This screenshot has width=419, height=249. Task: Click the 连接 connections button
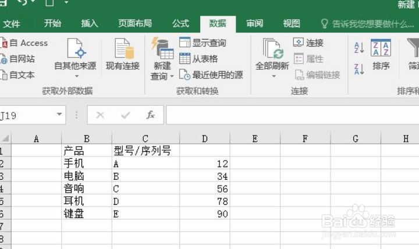(x=308, y=42)
